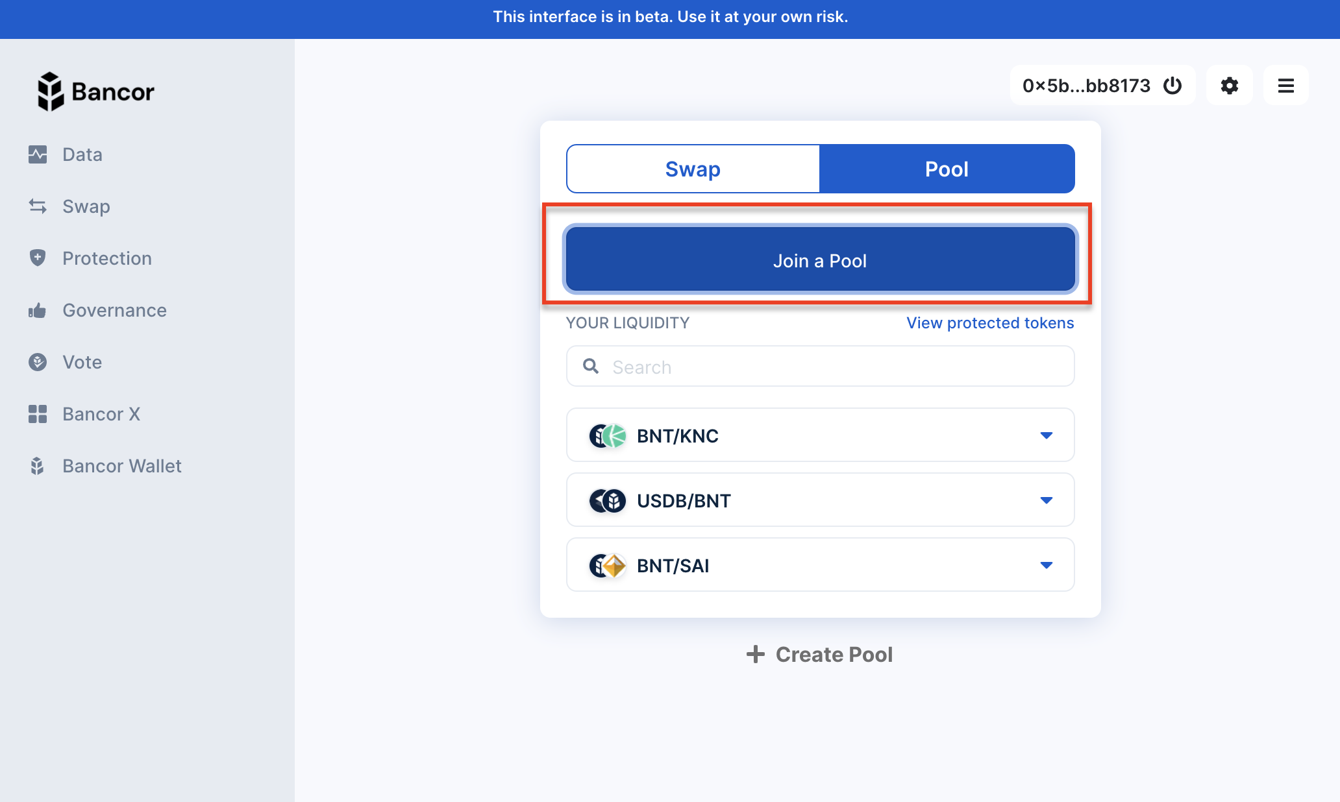Viewport: 1340px width, 802px height.
Task: Open Vote in the sidebar menu
Action: [x=82, y=362]
